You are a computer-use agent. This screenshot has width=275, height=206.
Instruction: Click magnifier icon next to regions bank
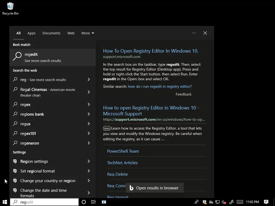[15, 114]
